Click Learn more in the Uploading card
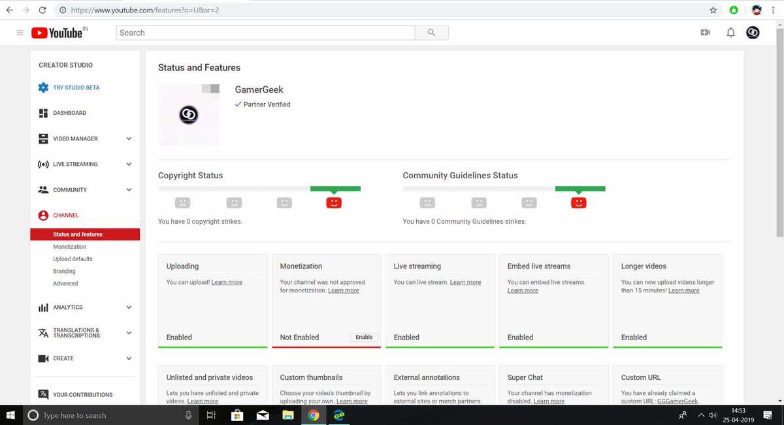Screen dimensions: 784x425 pos(227,282)
